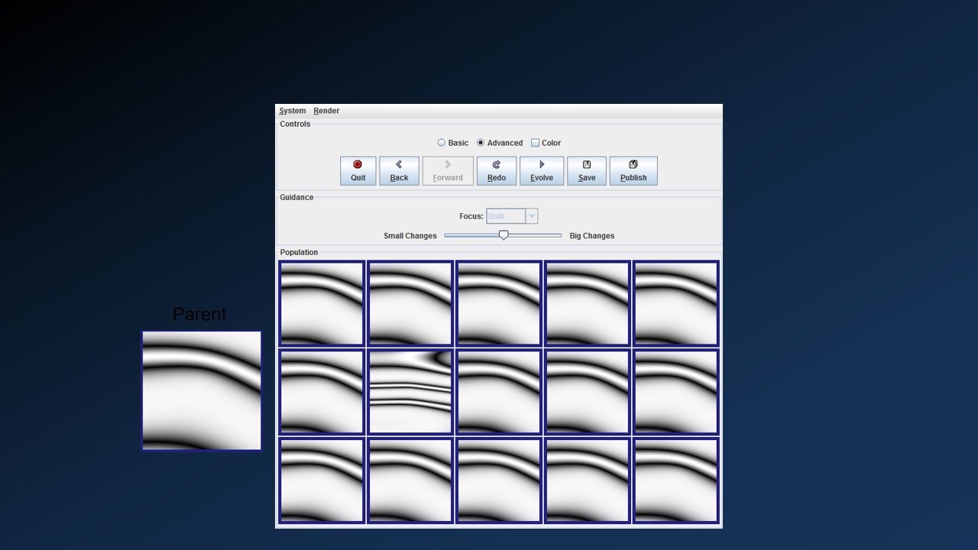Select the Advanced mode radio button
Viewport: 978px width, 550px height.
[481, 143]
